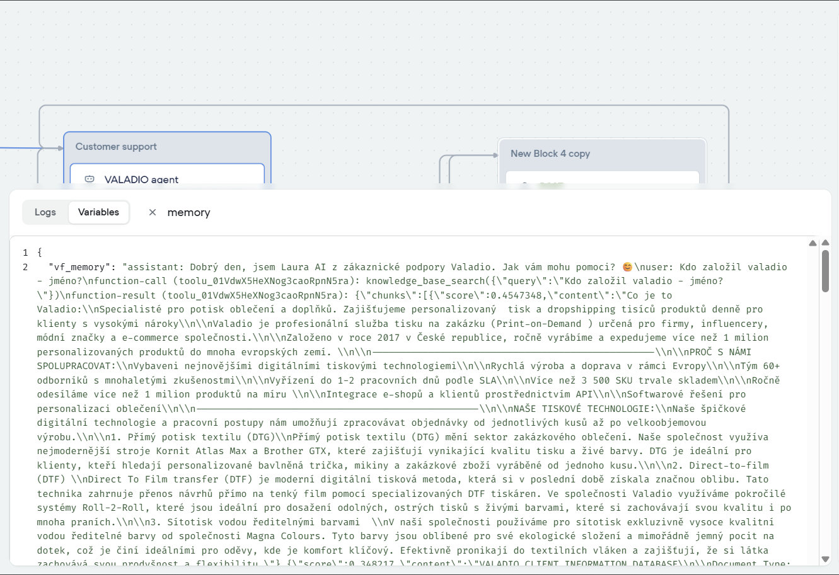The width and height of the screenshot is (839, 575).
Task: Click line number 2 in the JSON viewer
Action: (25, 267)
